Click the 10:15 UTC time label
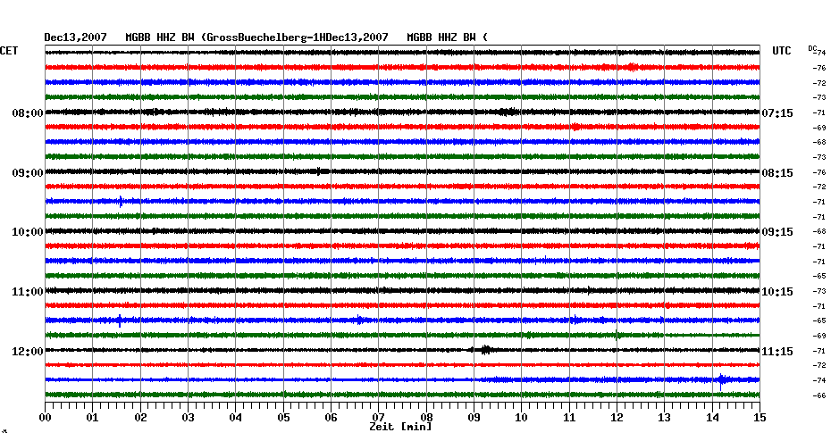 coord(777,292)
